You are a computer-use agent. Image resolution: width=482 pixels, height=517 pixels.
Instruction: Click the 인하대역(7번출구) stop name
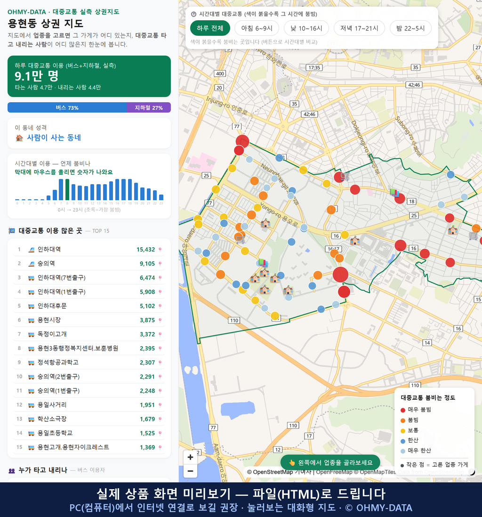[x=61, y=278]
